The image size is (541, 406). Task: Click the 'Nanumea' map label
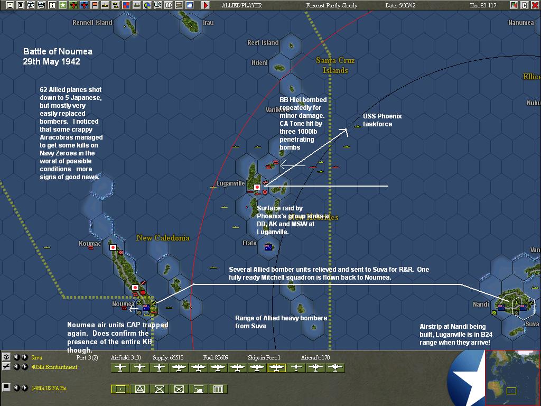[x=521, y=22]
